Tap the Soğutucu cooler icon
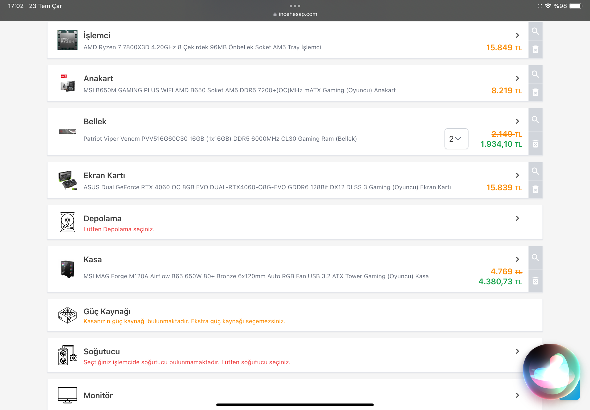Viewport: 590px width, 410px height. click(67, 355)
